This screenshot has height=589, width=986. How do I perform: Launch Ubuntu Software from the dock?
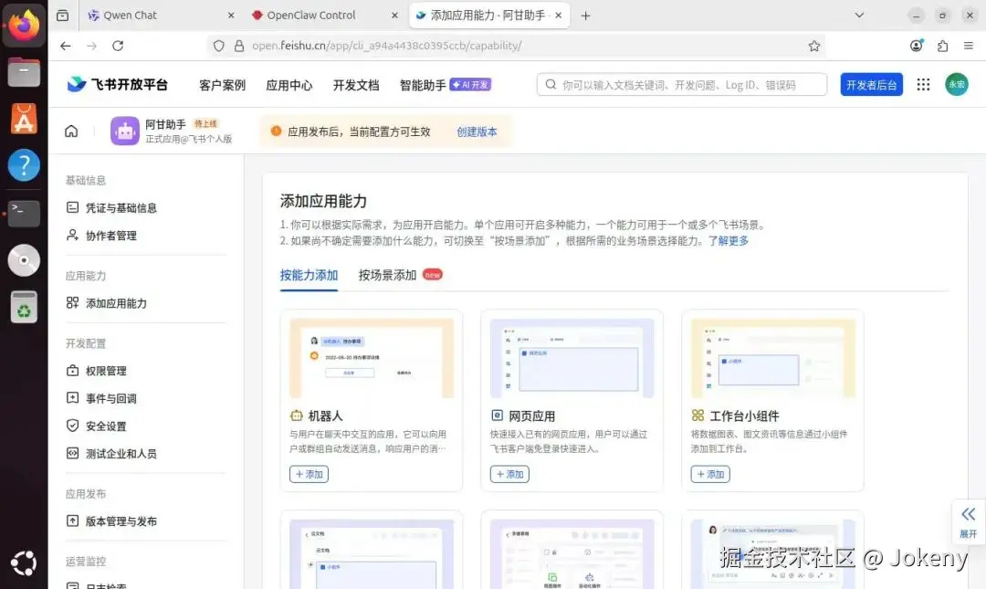[x=24, y=119]
